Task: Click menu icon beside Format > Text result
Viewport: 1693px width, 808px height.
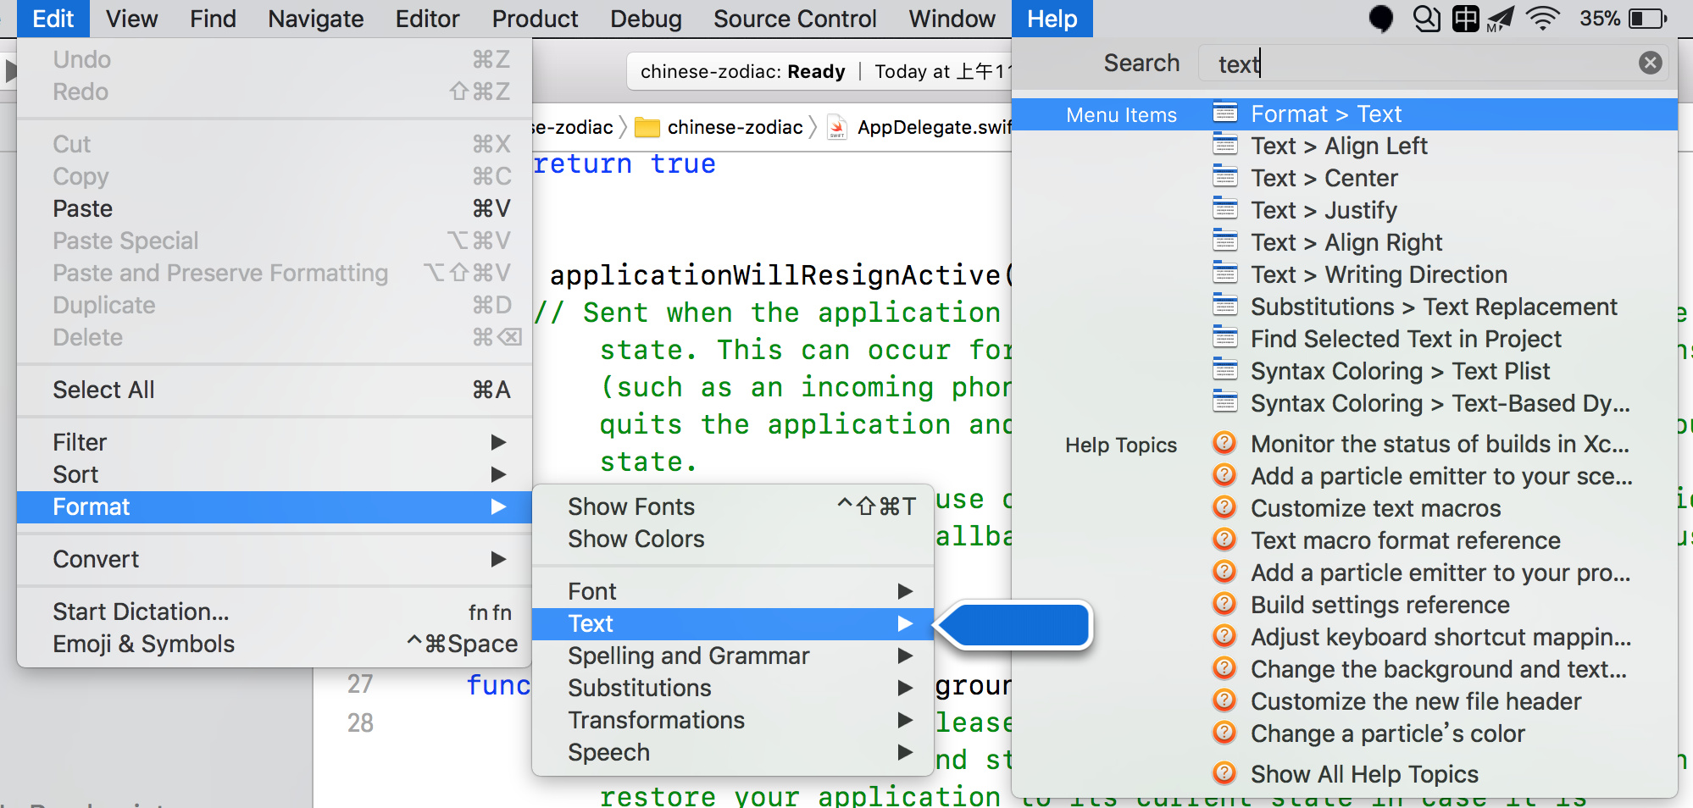Action: pos(1224,113)
